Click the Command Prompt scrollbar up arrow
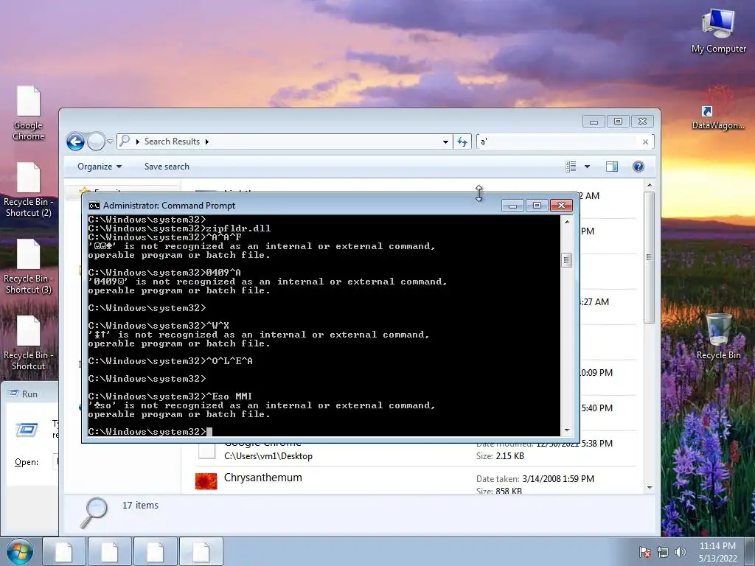755x566 pixels. [567, 222]
